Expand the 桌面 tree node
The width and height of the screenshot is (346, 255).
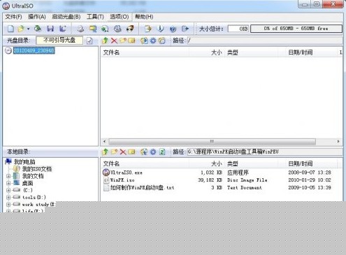point(8,183)
